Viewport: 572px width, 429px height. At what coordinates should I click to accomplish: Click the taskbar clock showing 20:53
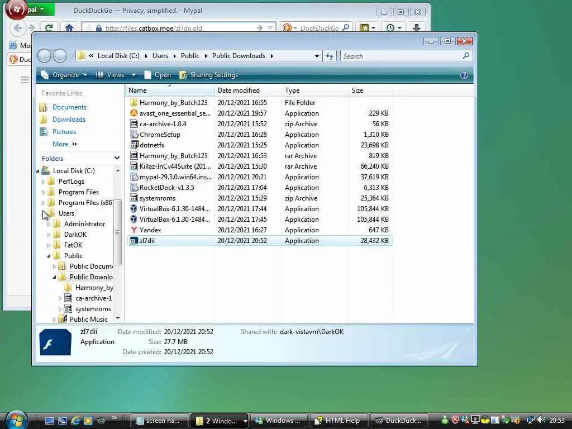pos(557,420)
